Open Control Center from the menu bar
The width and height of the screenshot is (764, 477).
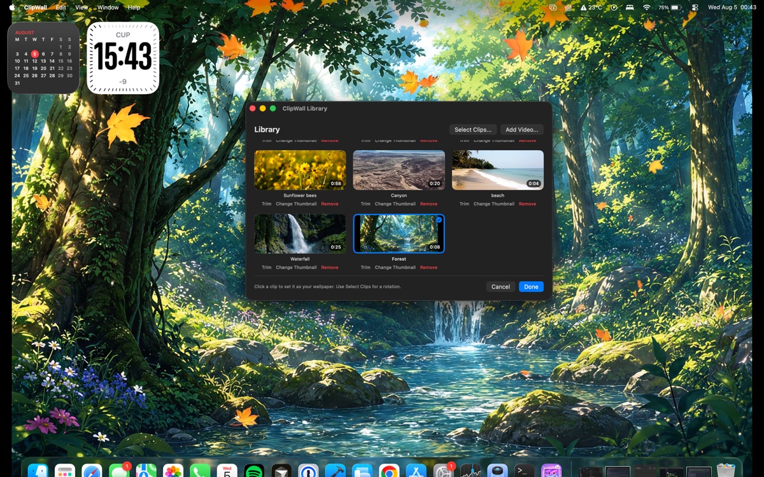point(695,8)
